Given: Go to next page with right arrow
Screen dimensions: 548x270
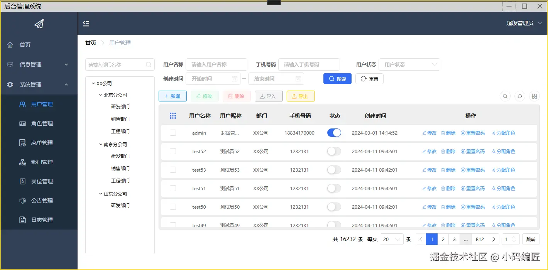Looking at the screenshot, I should tap(494, 240).
